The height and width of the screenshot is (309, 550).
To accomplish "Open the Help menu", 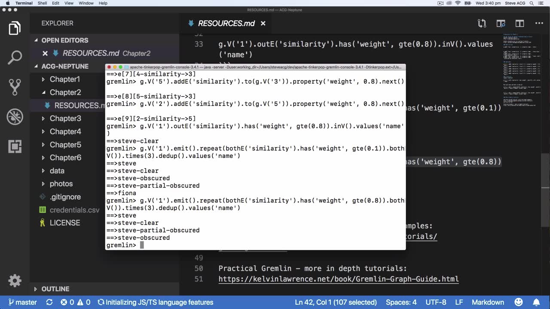I will point(103,3).
